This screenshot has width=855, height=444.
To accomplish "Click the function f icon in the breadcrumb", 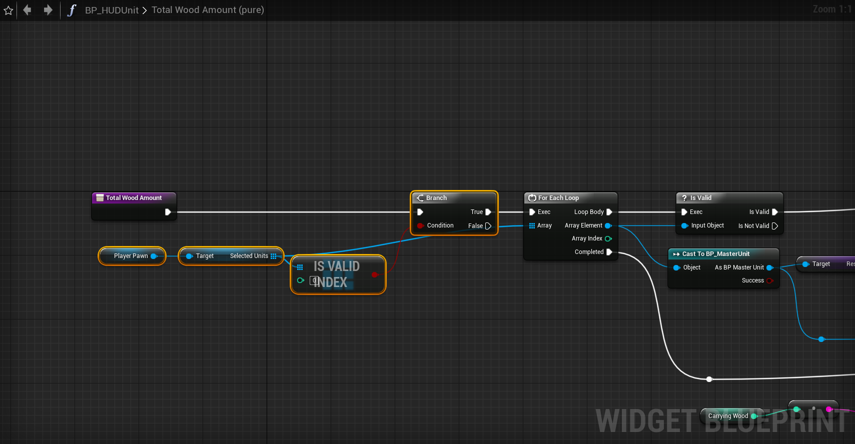I will pyautogui.click(x=72, y=10).
